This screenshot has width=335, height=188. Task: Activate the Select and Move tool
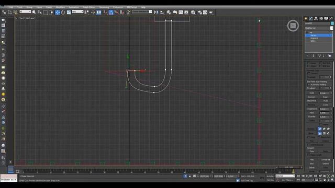click(x=58, y=13)
